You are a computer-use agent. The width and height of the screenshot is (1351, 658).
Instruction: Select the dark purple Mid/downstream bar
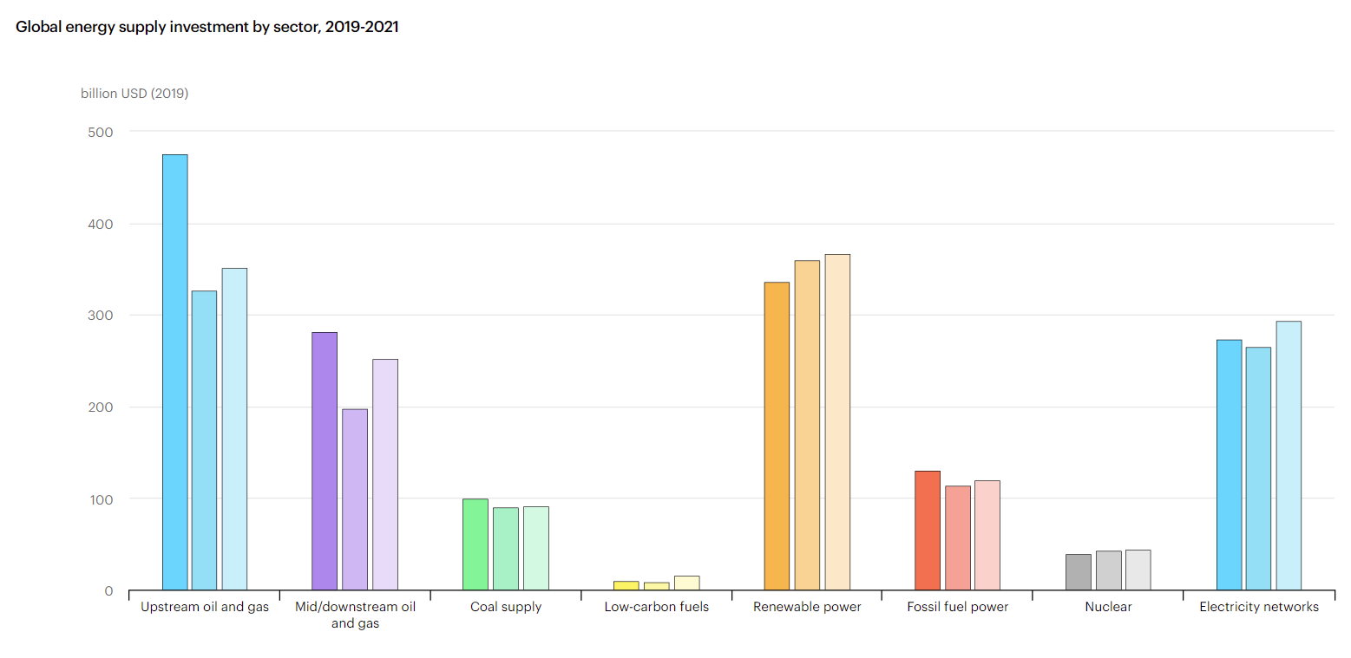coord(325,461)
